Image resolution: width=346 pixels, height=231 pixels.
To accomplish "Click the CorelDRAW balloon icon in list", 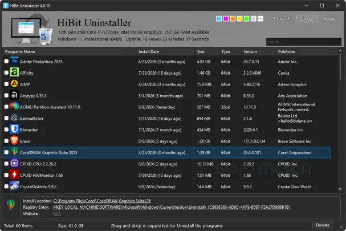I will 14,152.
